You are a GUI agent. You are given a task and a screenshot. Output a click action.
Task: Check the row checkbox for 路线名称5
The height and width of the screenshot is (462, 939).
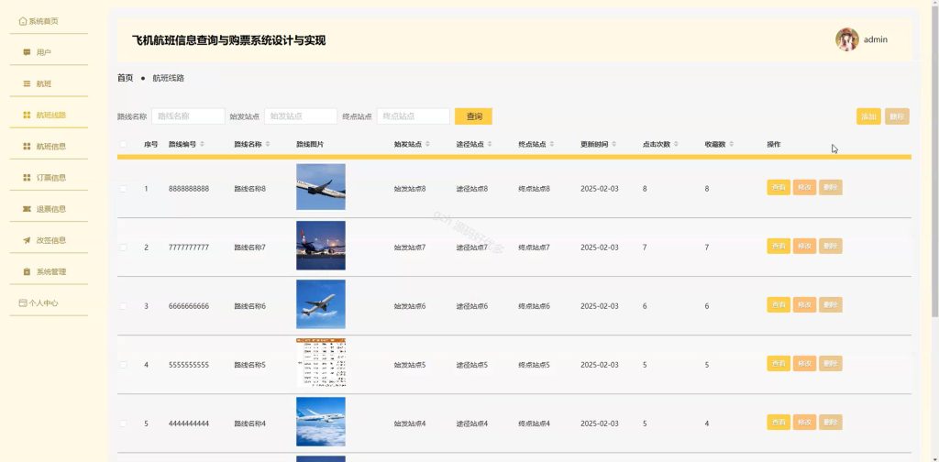click(x=124, y=365)
